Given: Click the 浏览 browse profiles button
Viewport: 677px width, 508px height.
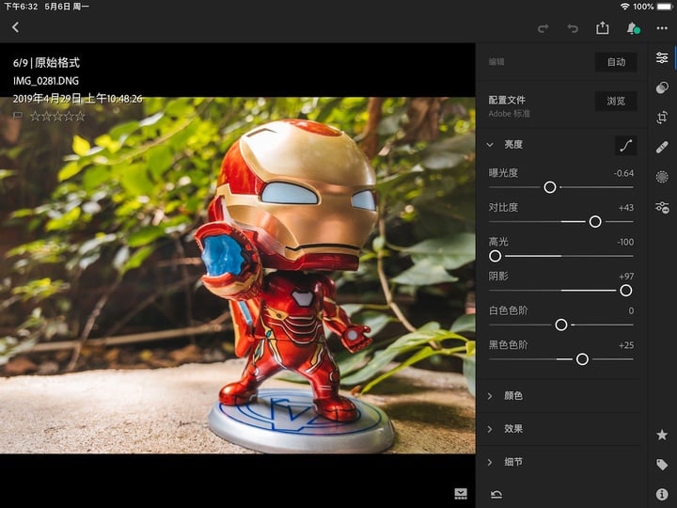Looking at the screenshot, I should (x=616, y=101).
